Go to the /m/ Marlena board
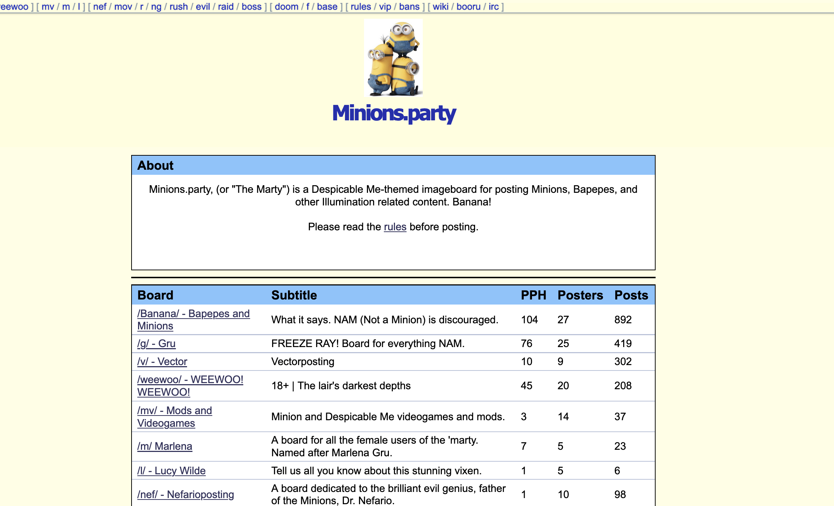The image size is (834, 506). pos(164,446)
